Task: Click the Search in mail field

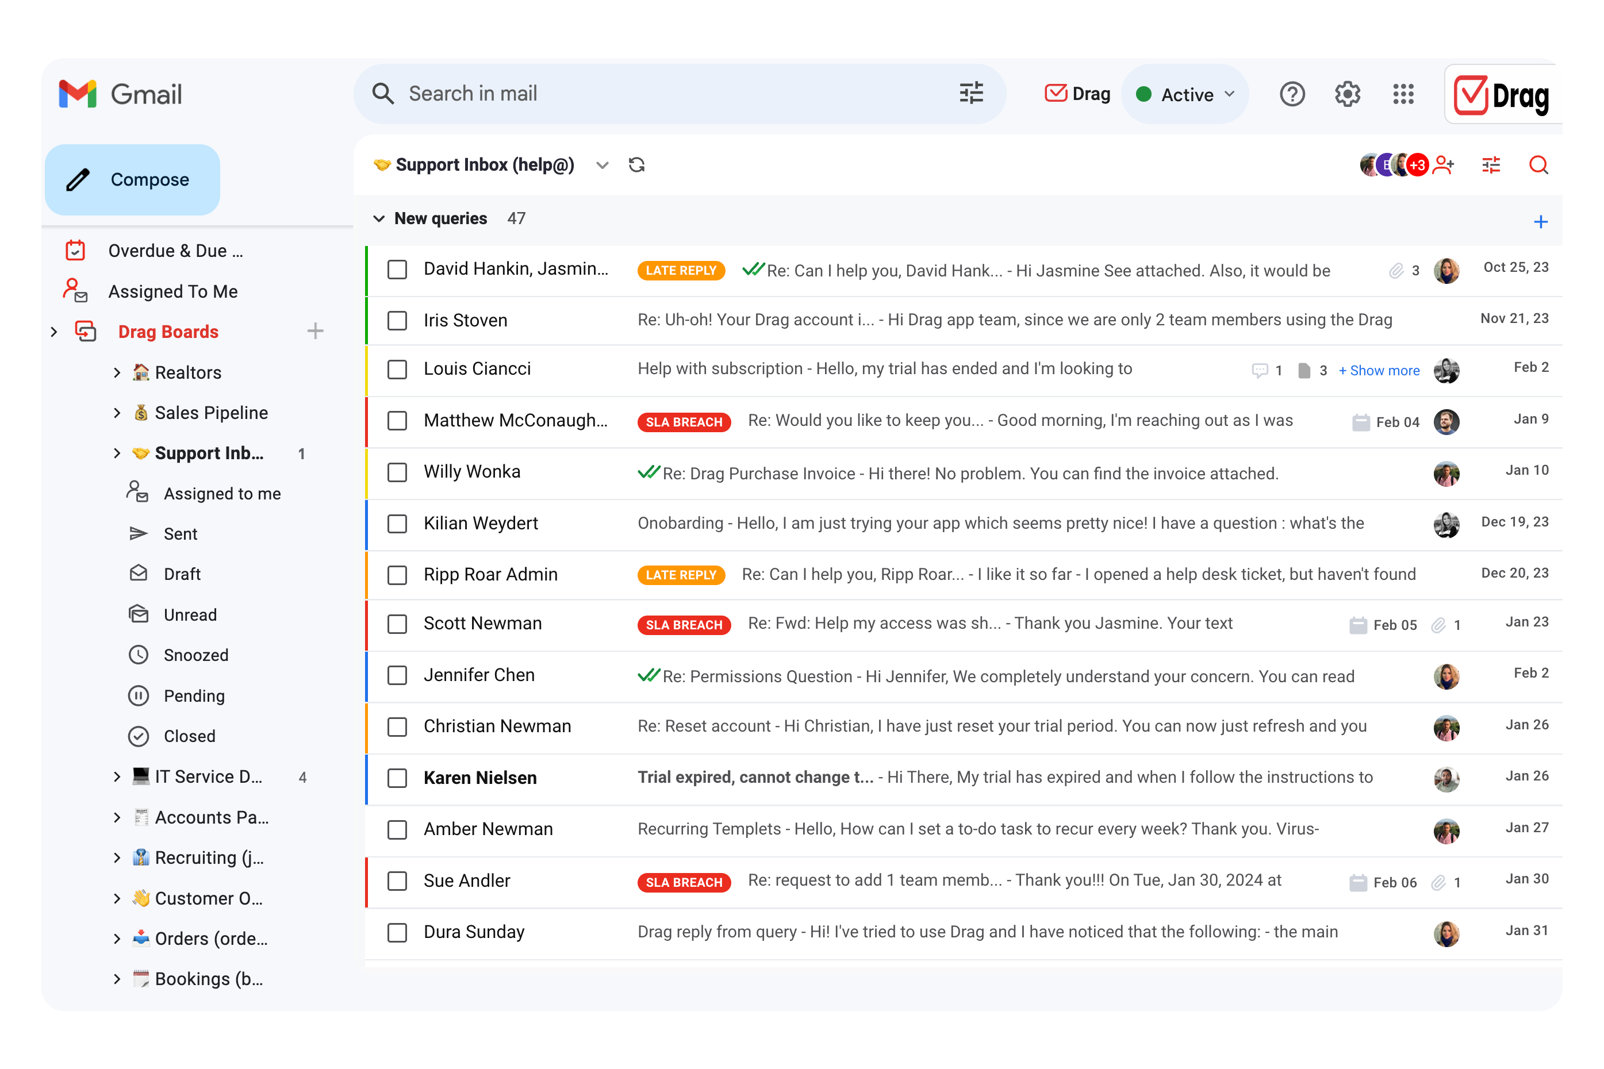Action: pos(679,94)
